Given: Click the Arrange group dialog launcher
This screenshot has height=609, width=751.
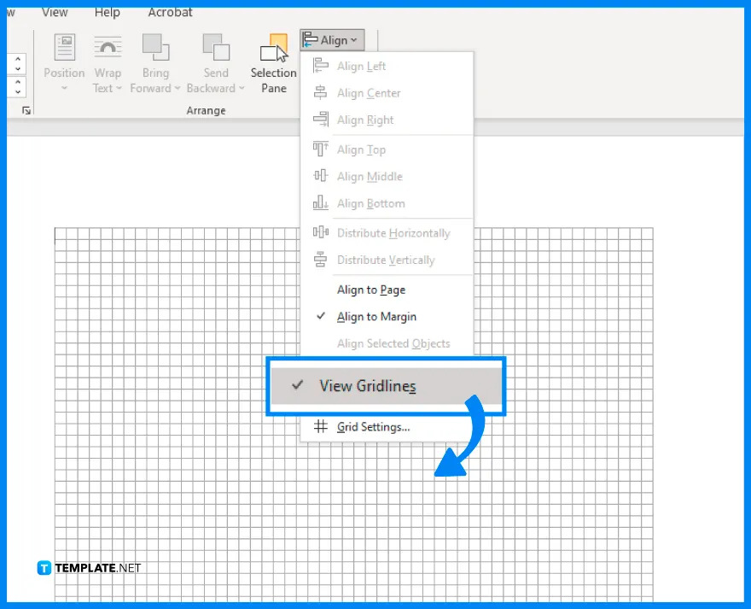Looking at the screenshot, I should tap(27, 110).
